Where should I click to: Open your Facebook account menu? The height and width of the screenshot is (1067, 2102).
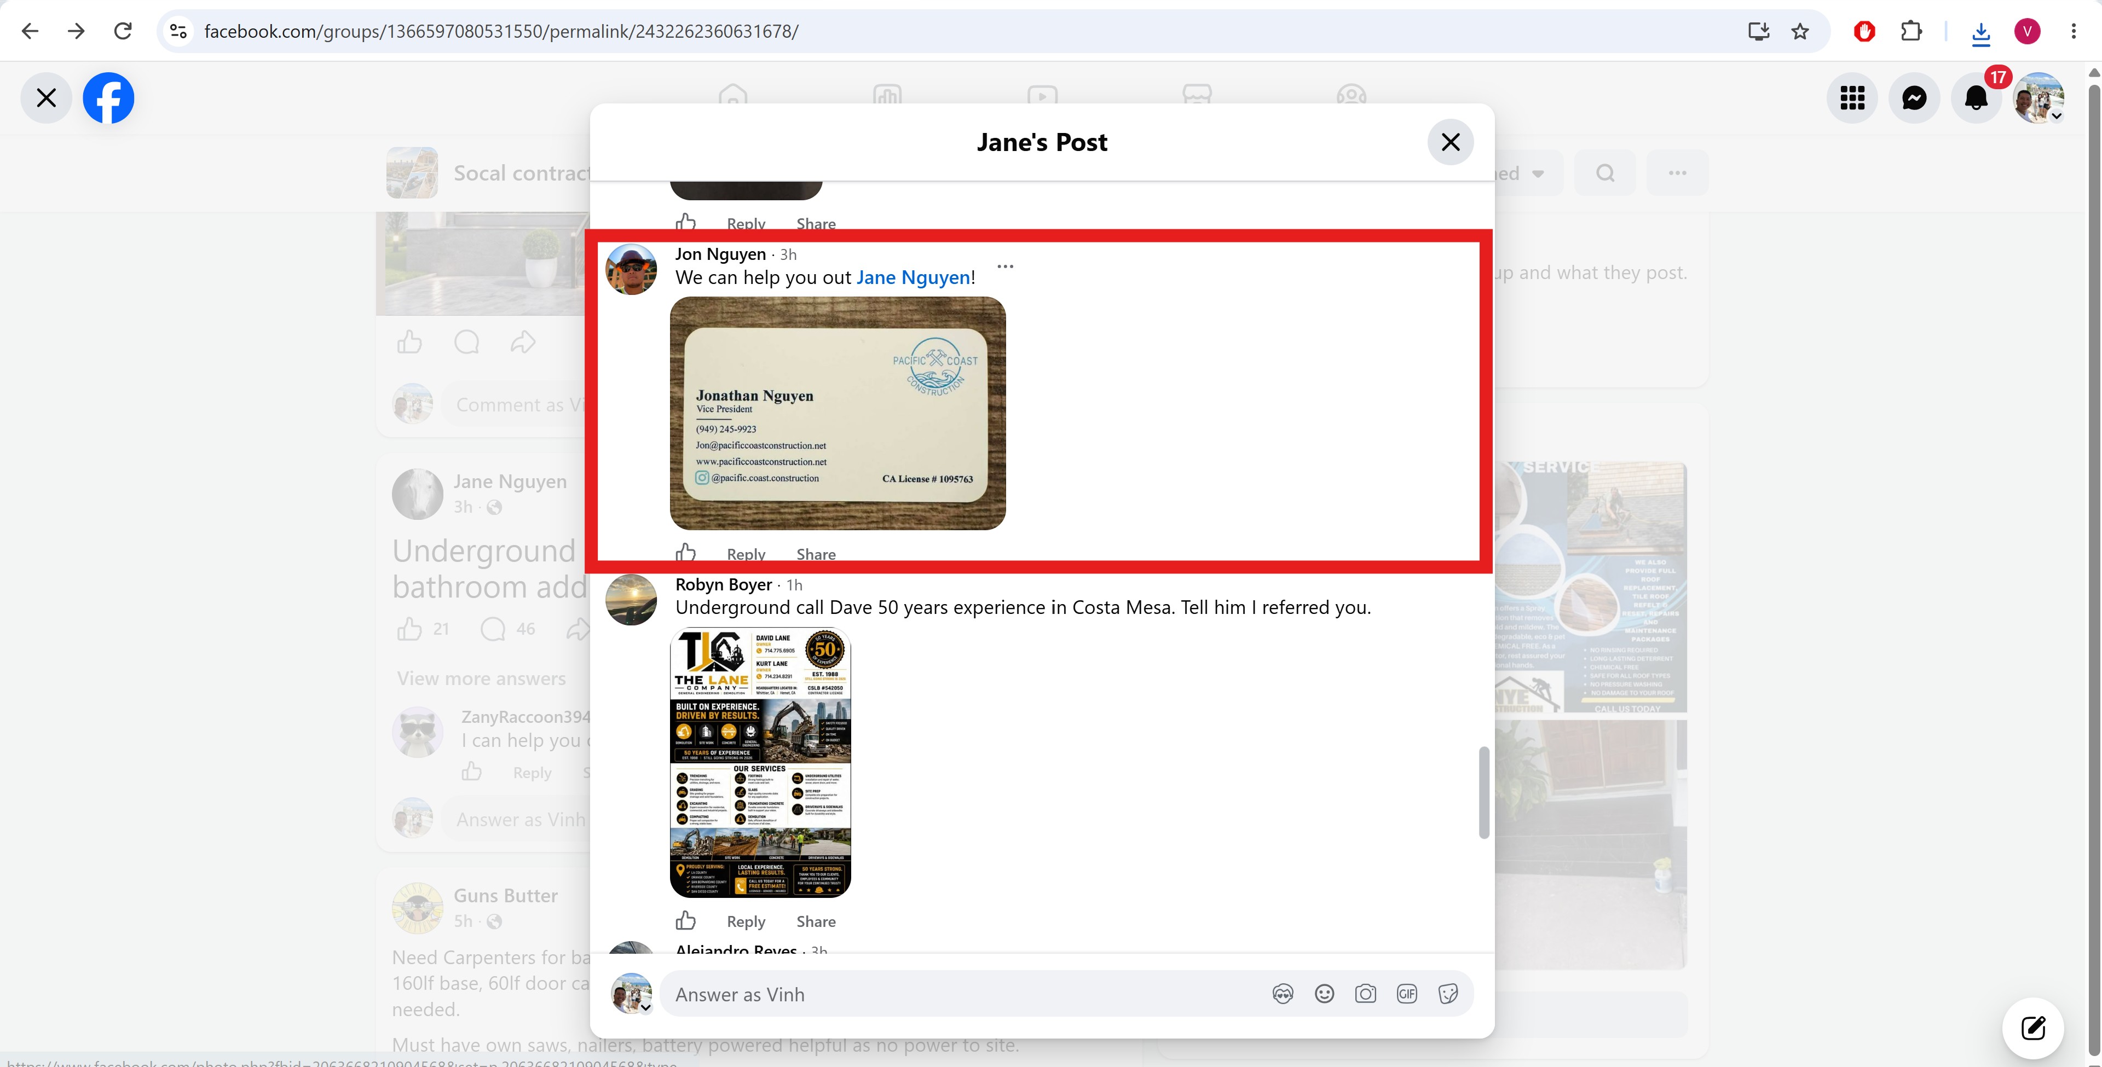click(x=2039, y=98)
